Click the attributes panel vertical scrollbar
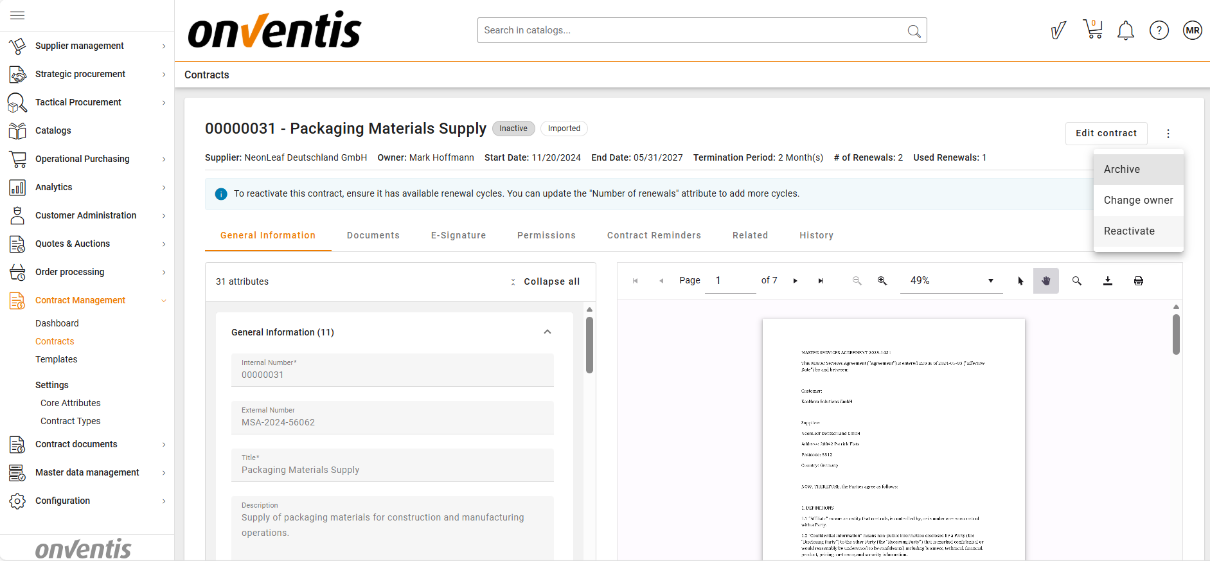 pos(589,344)
